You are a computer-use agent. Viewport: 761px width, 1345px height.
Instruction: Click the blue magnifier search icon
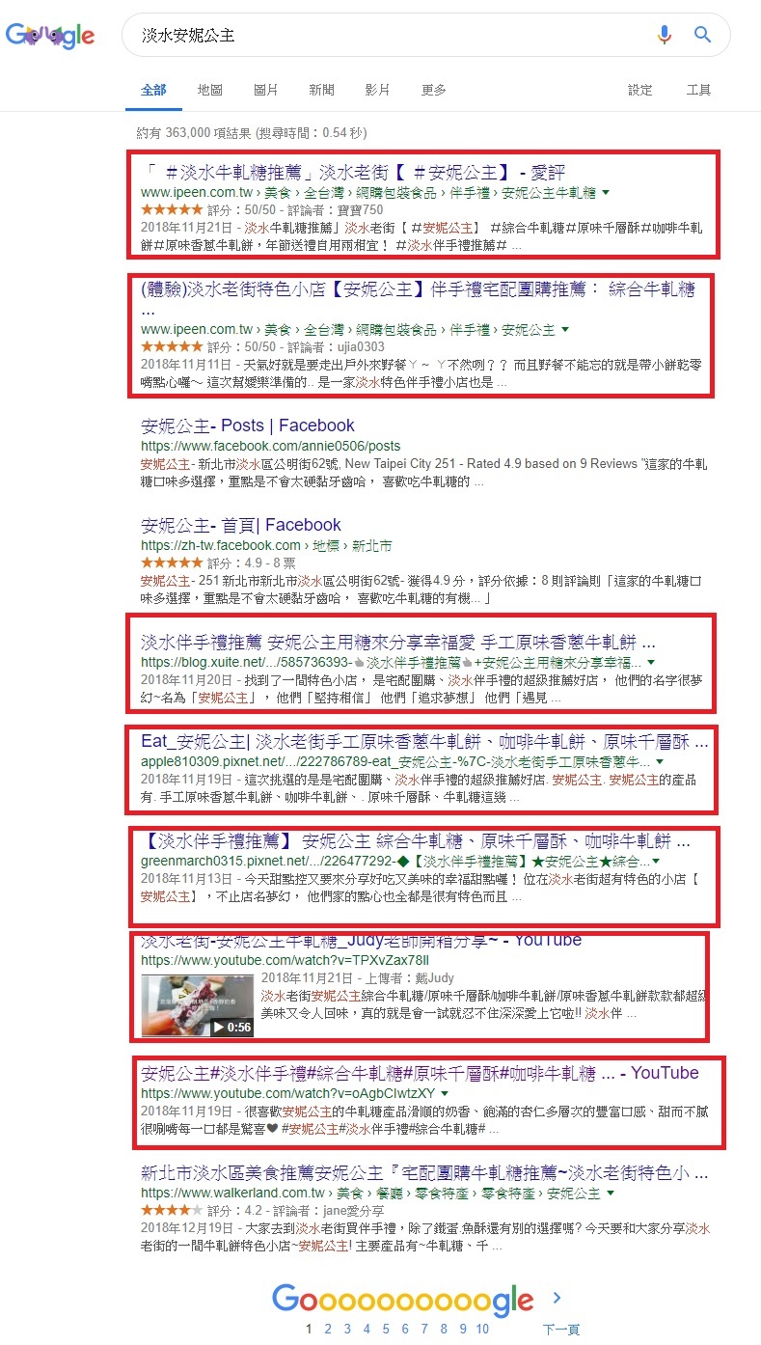[703, 36]
